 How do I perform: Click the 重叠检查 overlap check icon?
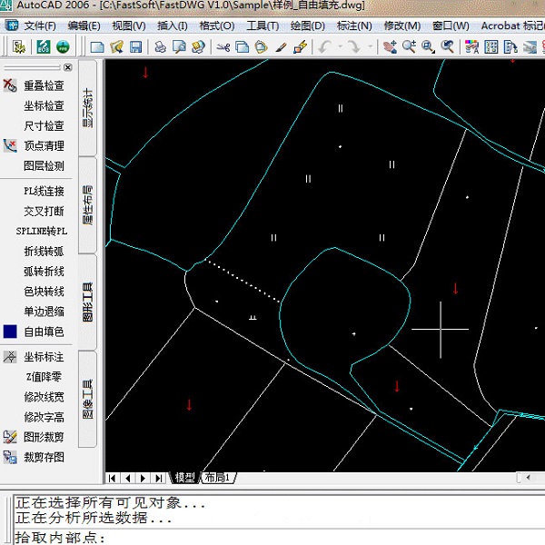tap(10, 85)
